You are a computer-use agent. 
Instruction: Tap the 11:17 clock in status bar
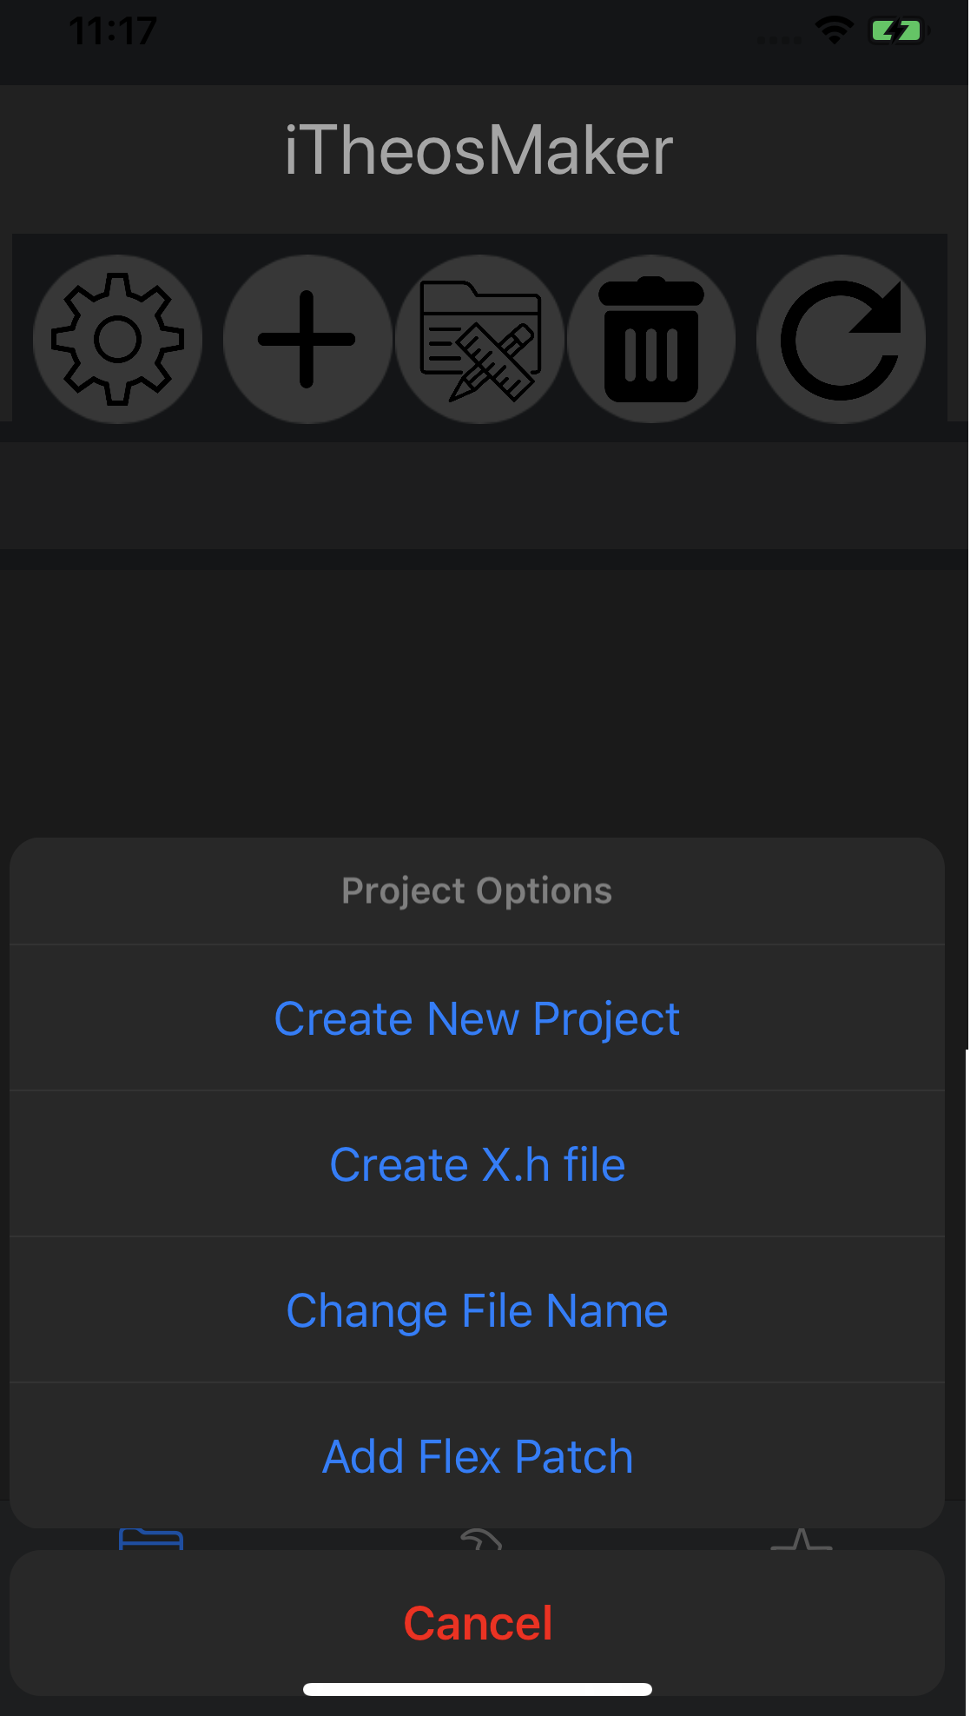pos(113,31)
